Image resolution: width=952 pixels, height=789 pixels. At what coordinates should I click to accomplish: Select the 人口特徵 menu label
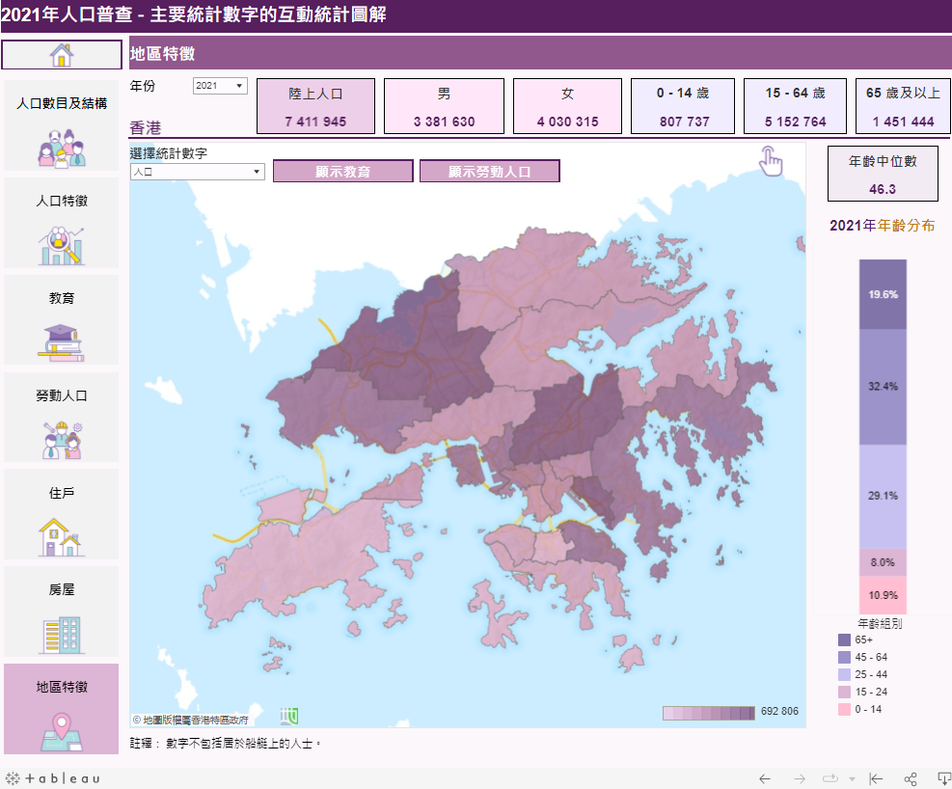[62, 201]
